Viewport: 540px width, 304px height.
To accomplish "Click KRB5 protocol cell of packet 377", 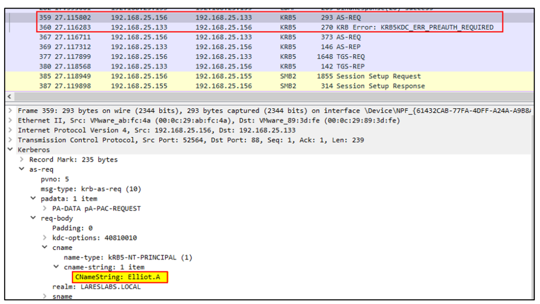I will [288, 56].
